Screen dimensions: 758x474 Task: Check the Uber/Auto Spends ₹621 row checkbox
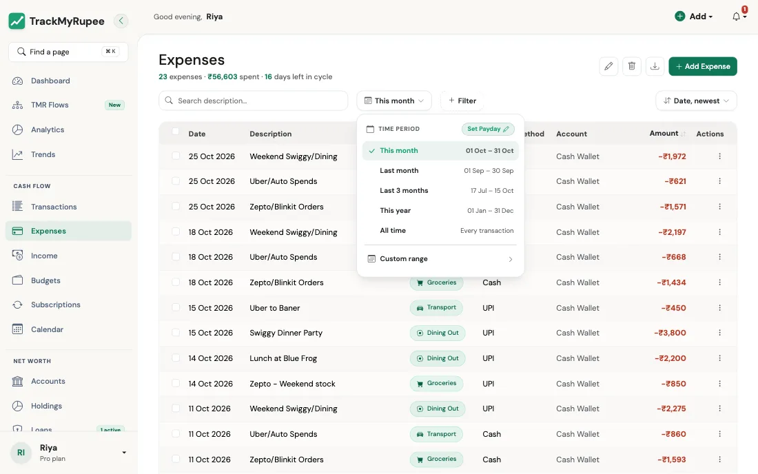click(x=176, y=181)
